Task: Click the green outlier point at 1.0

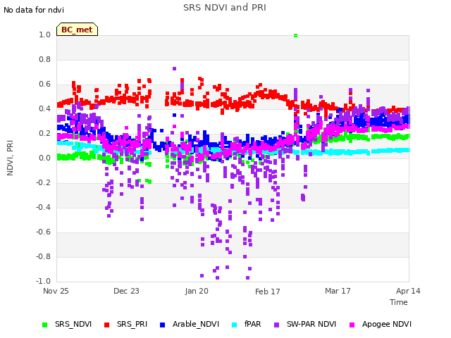Action: click(295, 36)
